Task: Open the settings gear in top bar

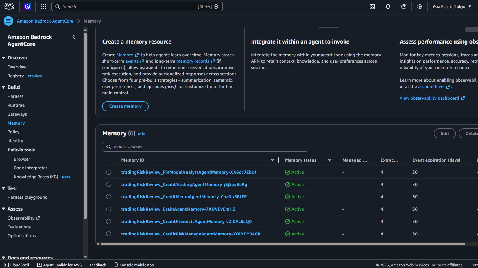Action: [420, 7]
